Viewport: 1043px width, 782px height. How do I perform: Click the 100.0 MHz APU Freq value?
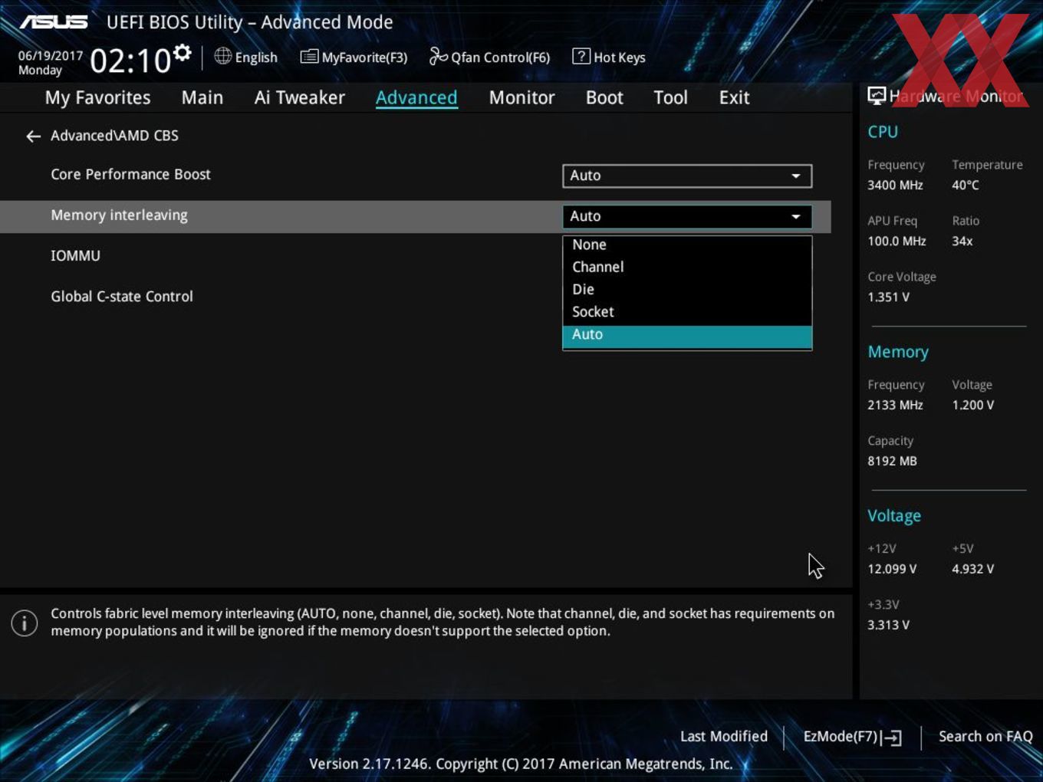click(897, 242)
